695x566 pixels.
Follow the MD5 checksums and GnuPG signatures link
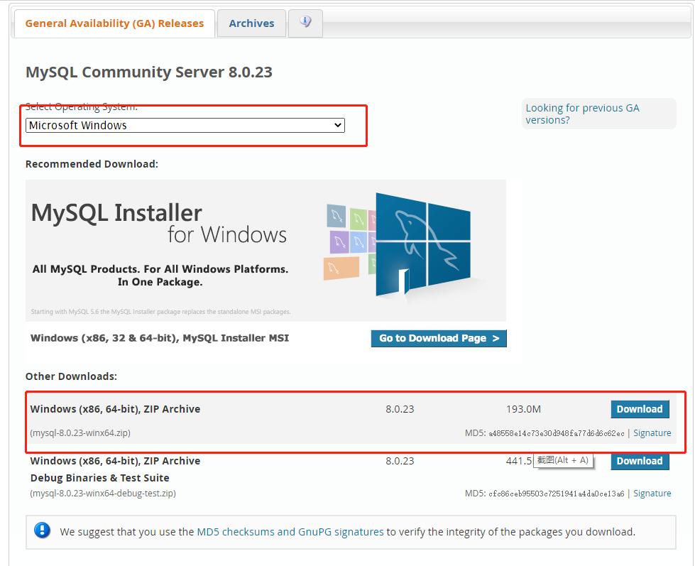pyautogui.click(x=290, y=531)
